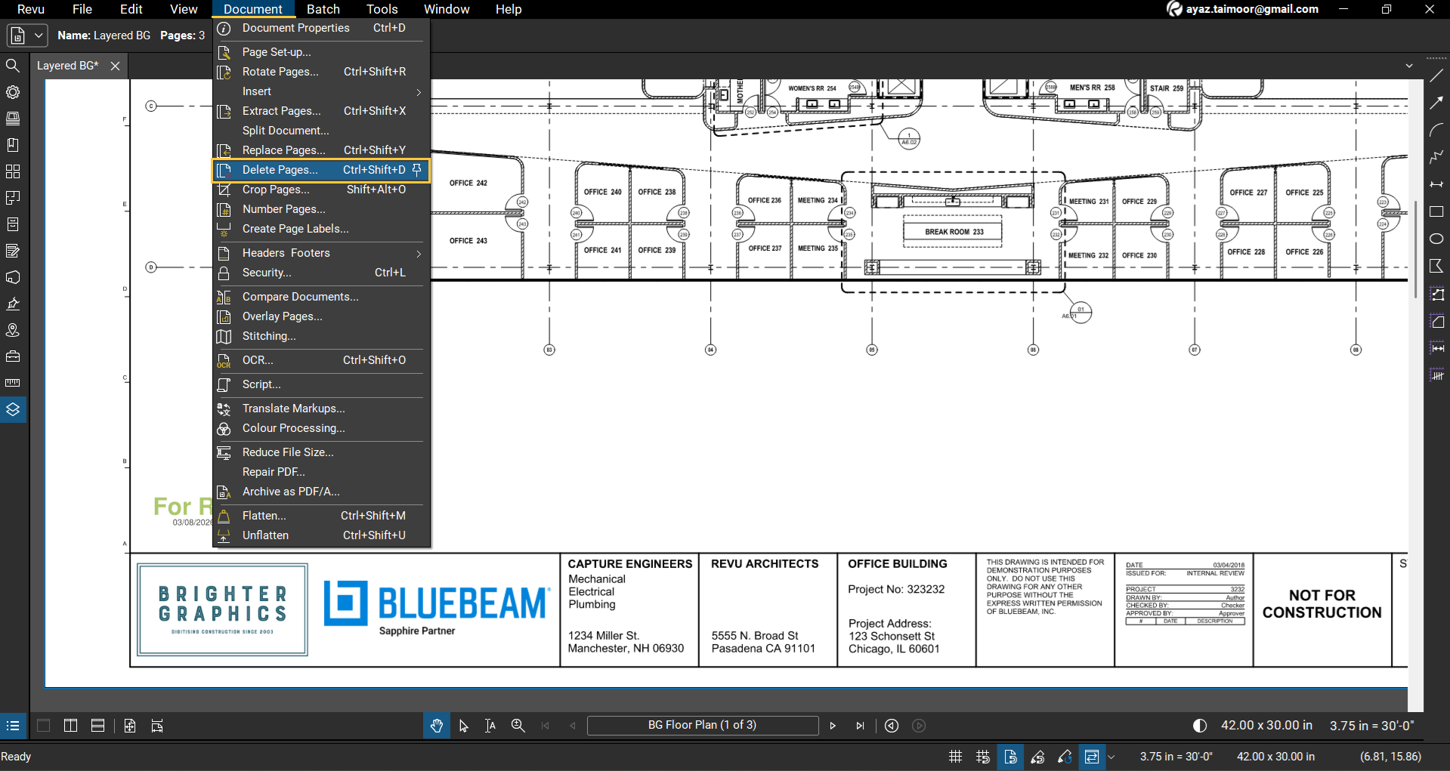Viewport: 1450px width, 771px height.
Task: Open the Tool Chest panel
Action: (13, 356)
